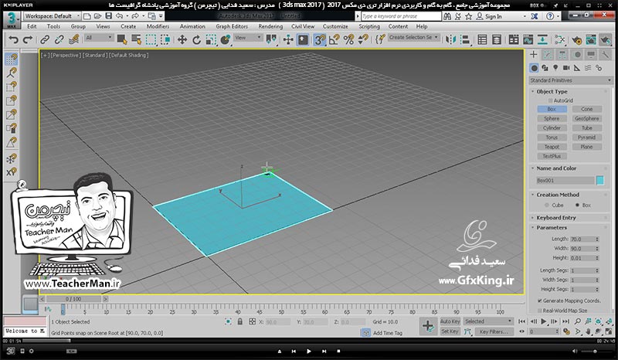Viewport: 618px width, 360px height.
Task: Open the Rendering menu
Action: [x=270, y=26]
